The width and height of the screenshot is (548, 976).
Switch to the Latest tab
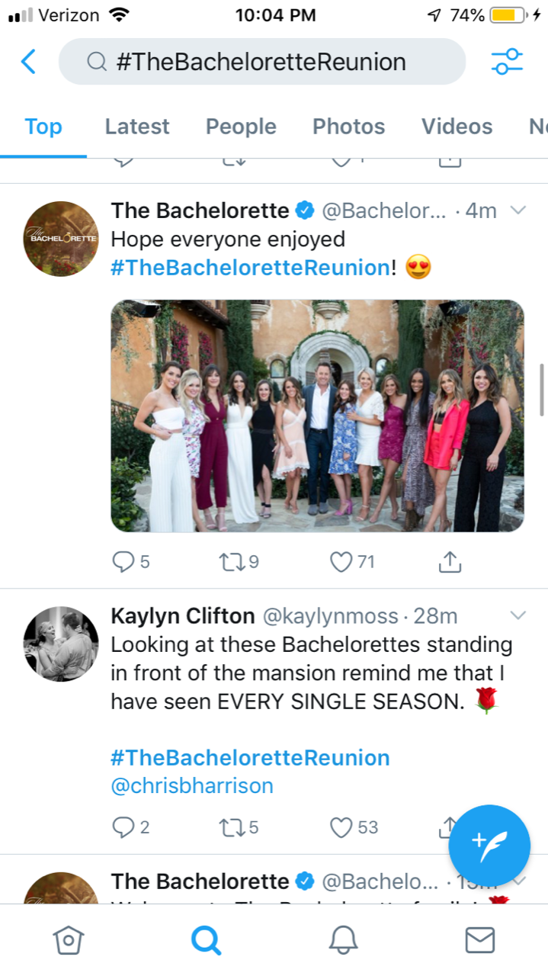click(137, 127)
